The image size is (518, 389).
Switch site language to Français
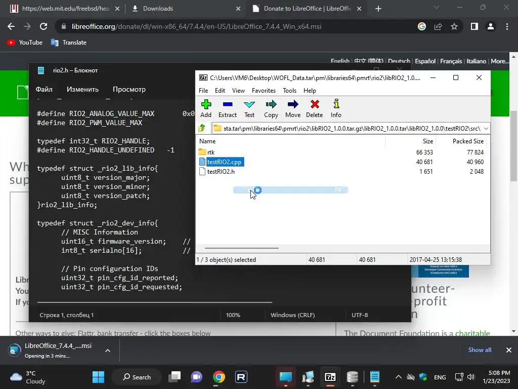[x=451, y=61]
